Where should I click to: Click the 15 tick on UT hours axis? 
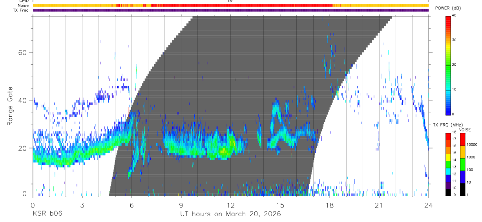pos(280,205)
